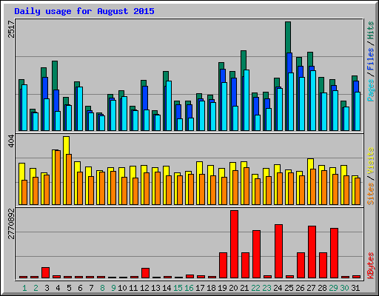This screenshot has width=379, height=296.
Task: Click the red KBytes bar for day 24
Action: [278, 251]
